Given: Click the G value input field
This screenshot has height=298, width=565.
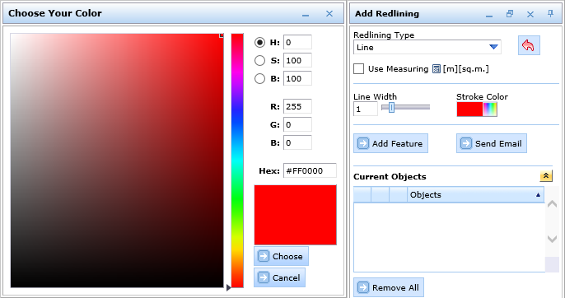Looking at the screenshot, I should (x=297, y=124).
